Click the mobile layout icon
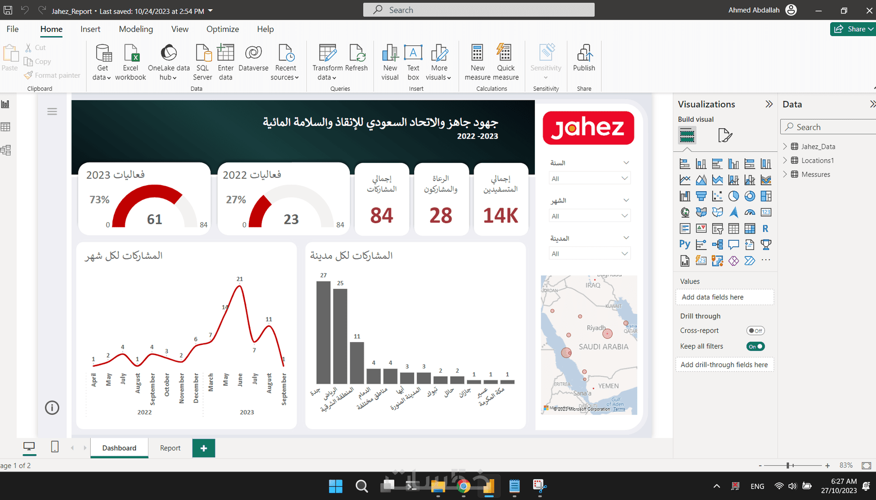Screen dimensions: 876x500 click(55, 447)
